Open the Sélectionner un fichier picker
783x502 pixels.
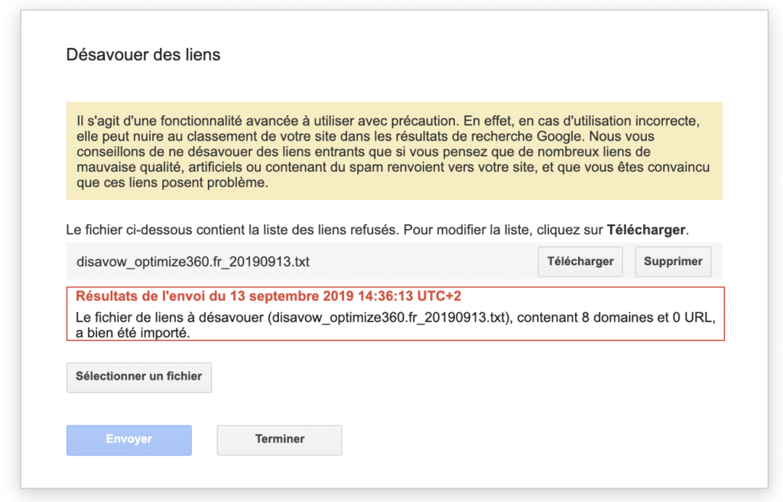[x=138, y=377]
